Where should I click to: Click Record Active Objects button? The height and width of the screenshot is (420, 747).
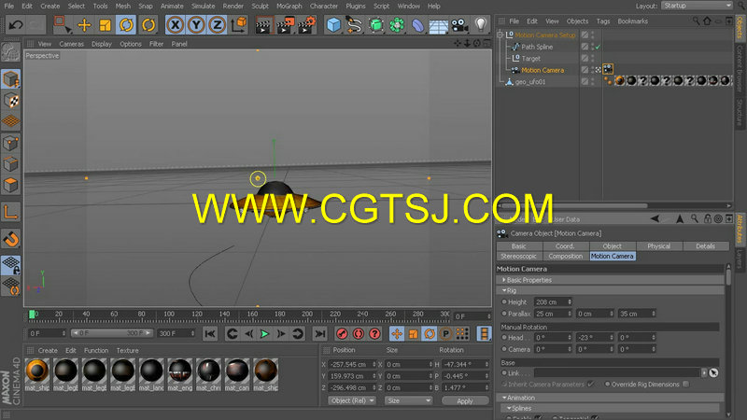342,334
